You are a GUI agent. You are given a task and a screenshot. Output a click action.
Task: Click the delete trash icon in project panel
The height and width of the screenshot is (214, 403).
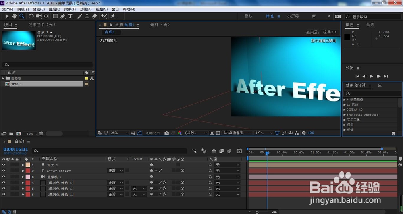click(x=41, y=133)
